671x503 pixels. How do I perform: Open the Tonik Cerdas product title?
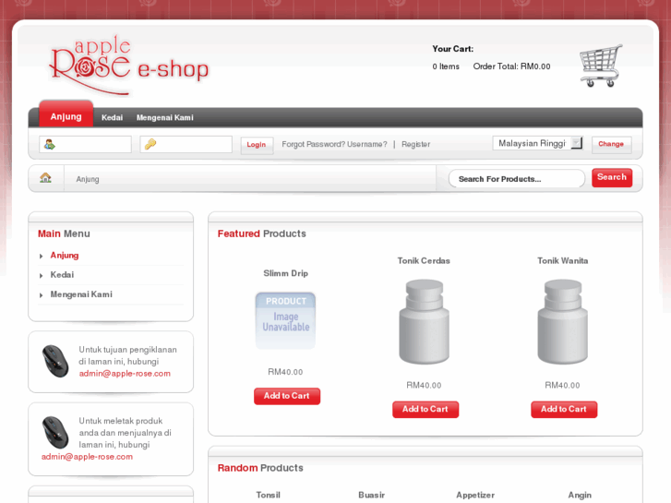[x=424, y=260]
